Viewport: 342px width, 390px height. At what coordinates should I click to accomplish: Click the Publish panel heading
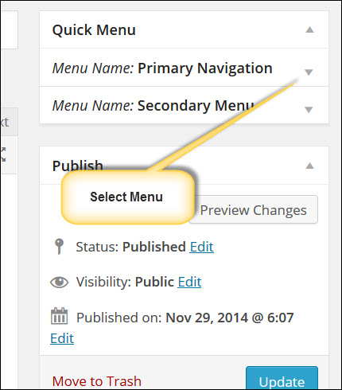[x=78, y=166]
